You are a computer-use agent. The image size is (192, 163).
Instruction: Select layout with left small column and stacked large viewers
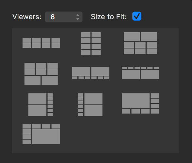(x=90, y=105)
